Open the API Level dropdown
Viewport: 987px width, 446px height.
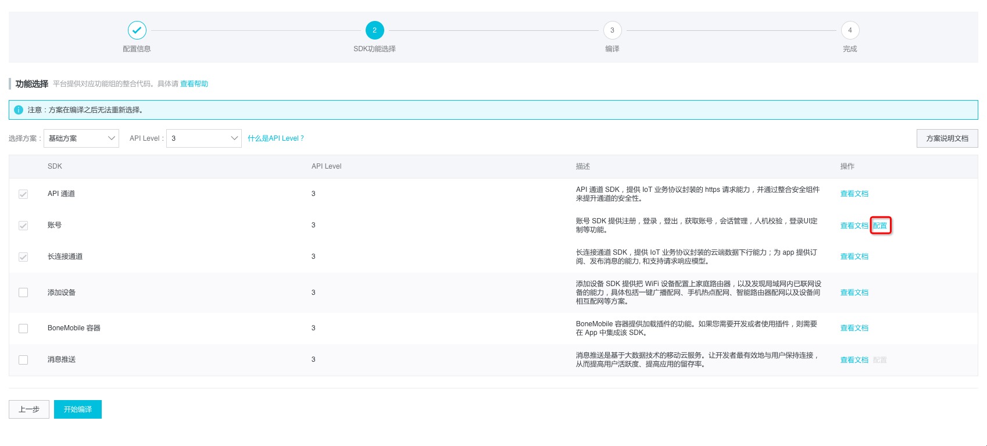click(204, 138)
